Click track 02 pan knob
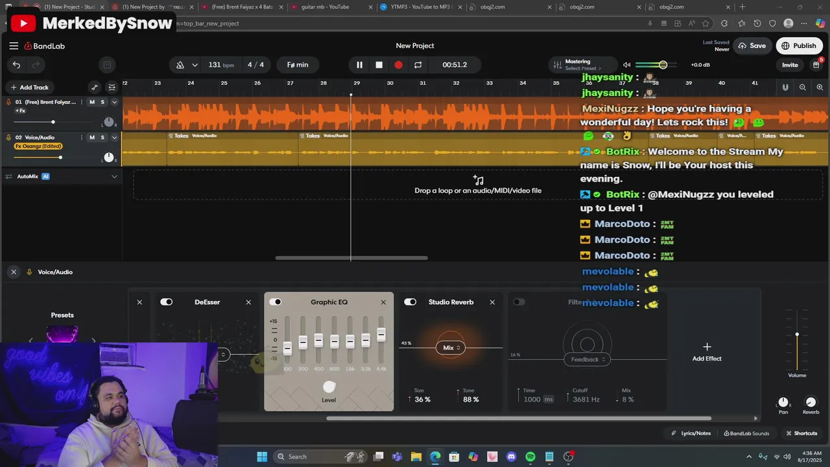 pyautogui.click(x=109, y=158)
